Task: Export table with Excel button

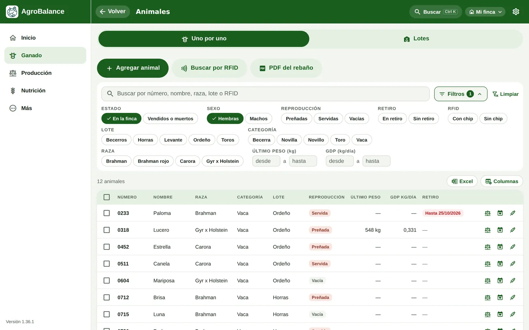Action: pyautogui.click(x=462, y=181)
